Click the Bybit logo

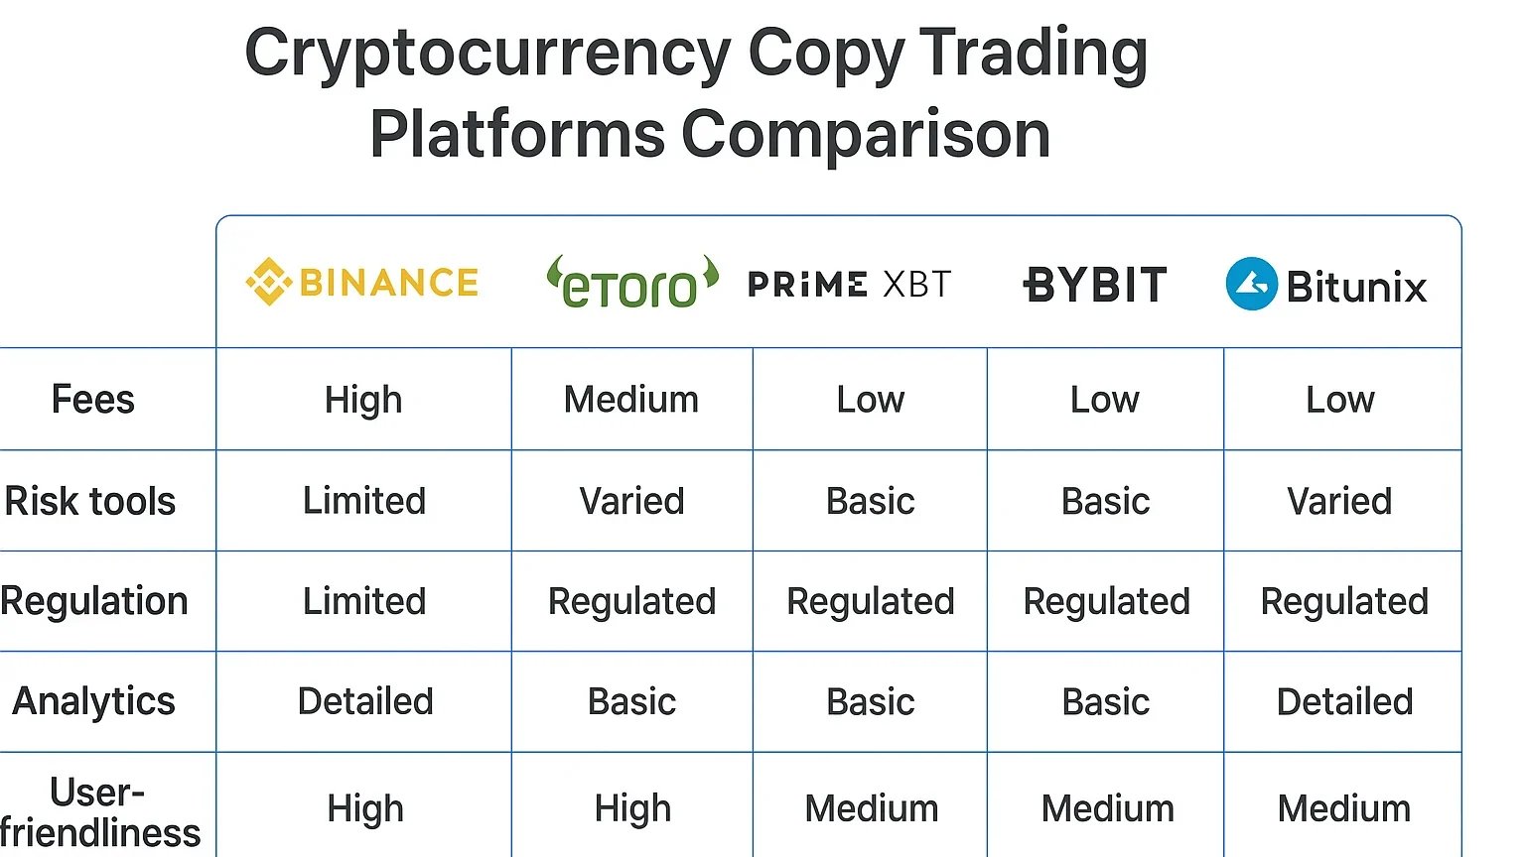[1095, 285]
